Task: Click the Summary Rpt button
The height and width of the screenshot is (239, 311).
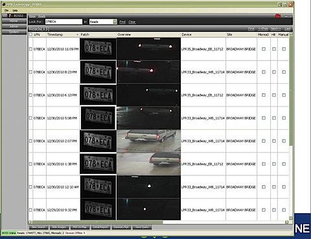Action: coord(121,227)
